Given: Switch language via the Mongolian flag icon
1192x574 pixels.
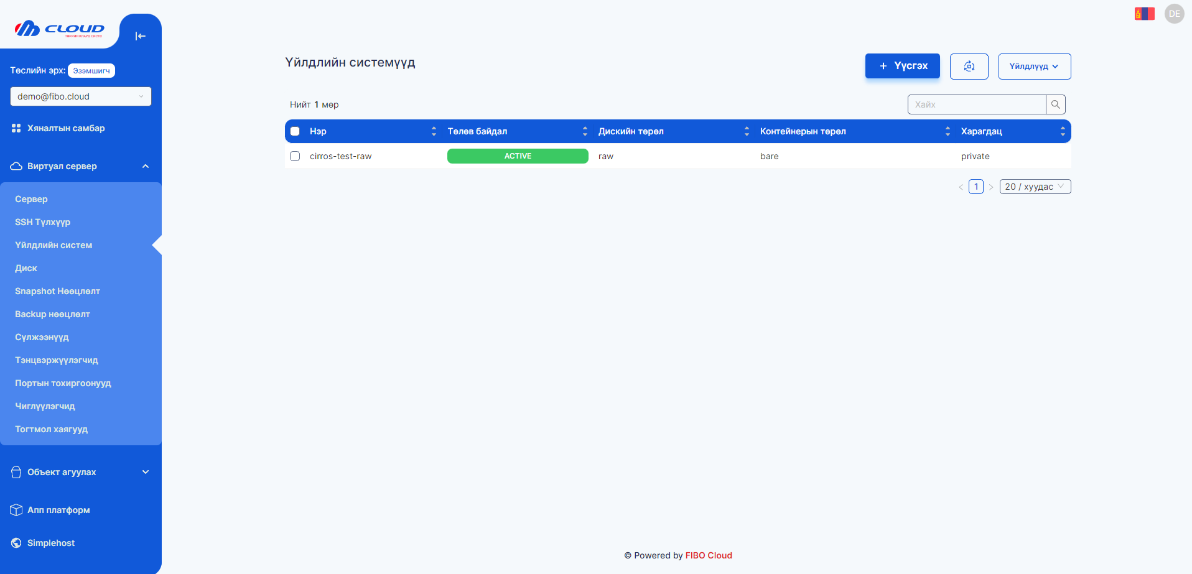Looking at the screenshot, I should (1144, 14).
